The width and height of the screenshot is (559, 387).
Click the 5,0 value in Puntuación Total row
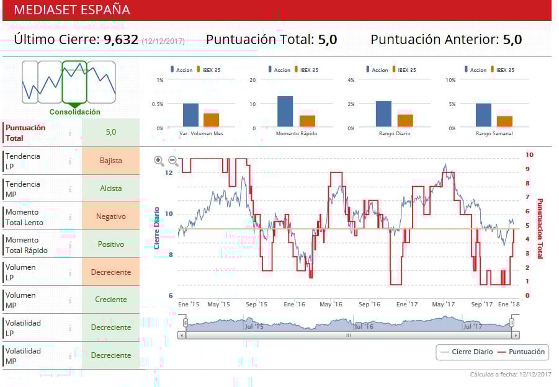(111, 132)
